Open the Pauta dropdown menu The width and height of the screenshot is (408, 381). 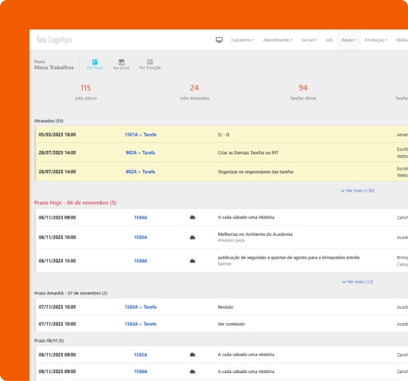pos(349,40)
